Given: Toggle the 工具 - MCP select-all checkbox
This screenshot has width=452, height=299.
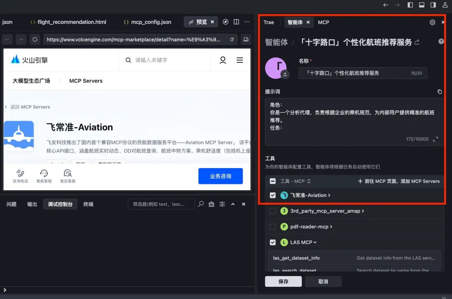Looking at the screenshot, I should tap(273, 181).
